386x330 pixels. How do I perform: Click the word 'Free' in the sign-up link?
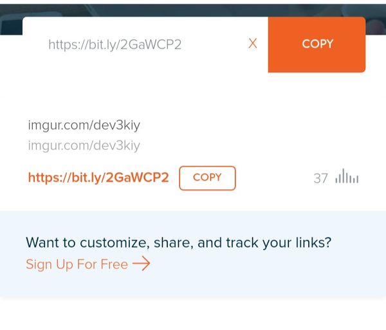coord(115,264)
